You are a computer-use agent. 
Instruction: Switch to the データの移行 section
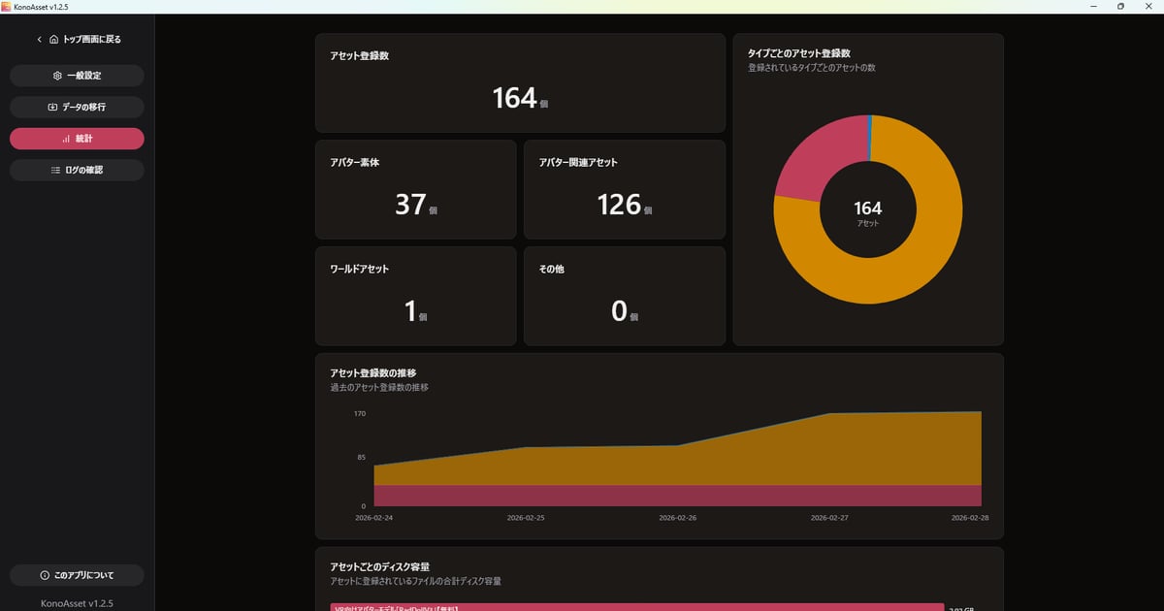point(78,107)
